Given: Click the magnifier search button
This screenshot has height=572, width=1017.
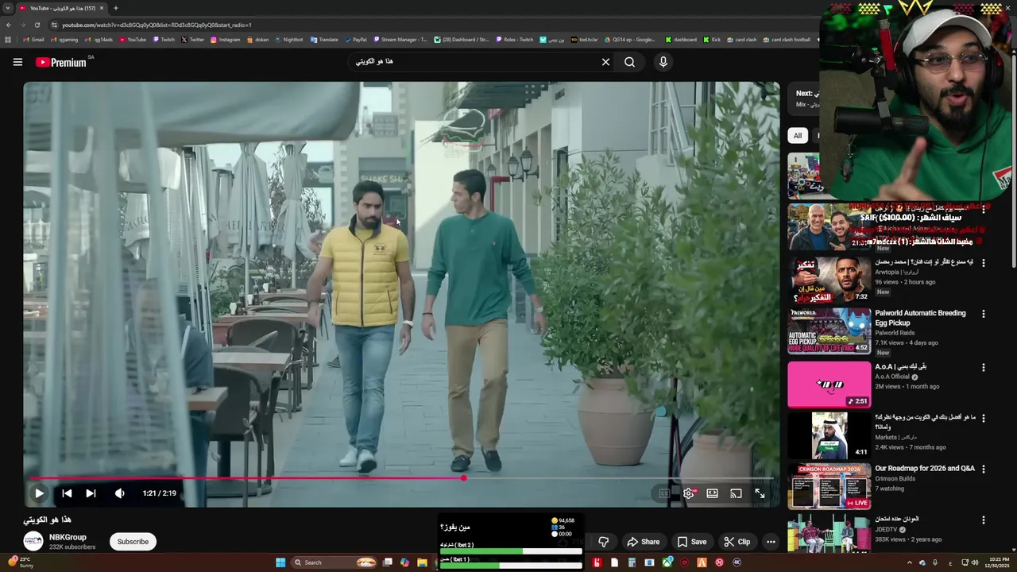Looking at the screenshot, I should pos(629,62).
